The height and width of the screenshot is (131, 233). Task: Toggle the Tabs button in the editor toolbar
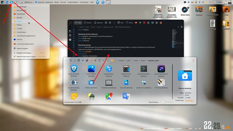[78, 23]
